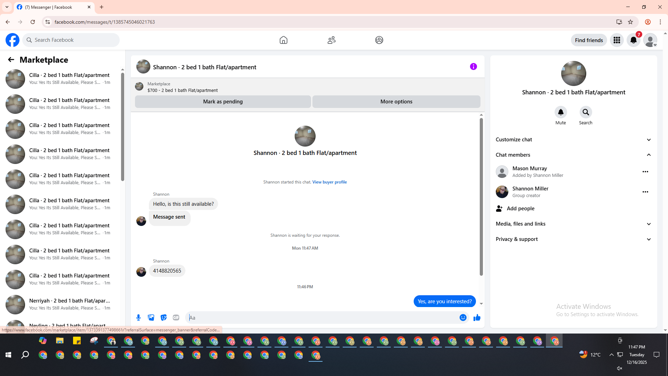Open the Friends icon in top navigation
This screenshot has width=668, height=376.
coord(332,40)
